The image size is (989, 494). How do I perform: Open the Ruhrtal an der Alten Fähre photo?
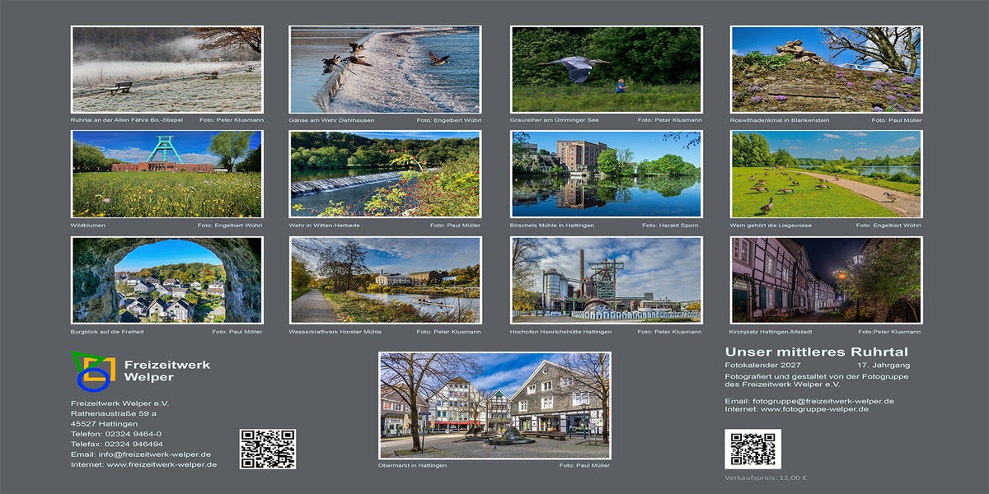167,69
